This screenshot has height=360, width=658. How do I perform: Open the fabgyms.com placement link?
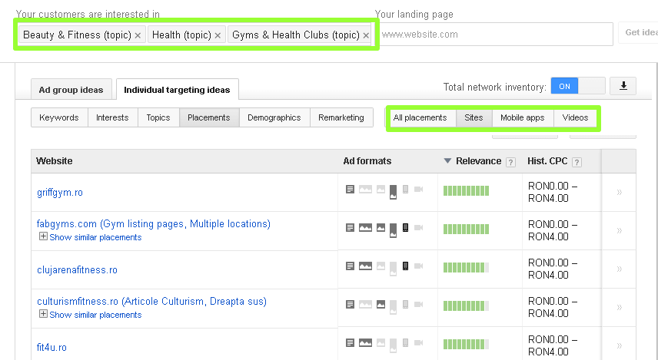(154, 224)
